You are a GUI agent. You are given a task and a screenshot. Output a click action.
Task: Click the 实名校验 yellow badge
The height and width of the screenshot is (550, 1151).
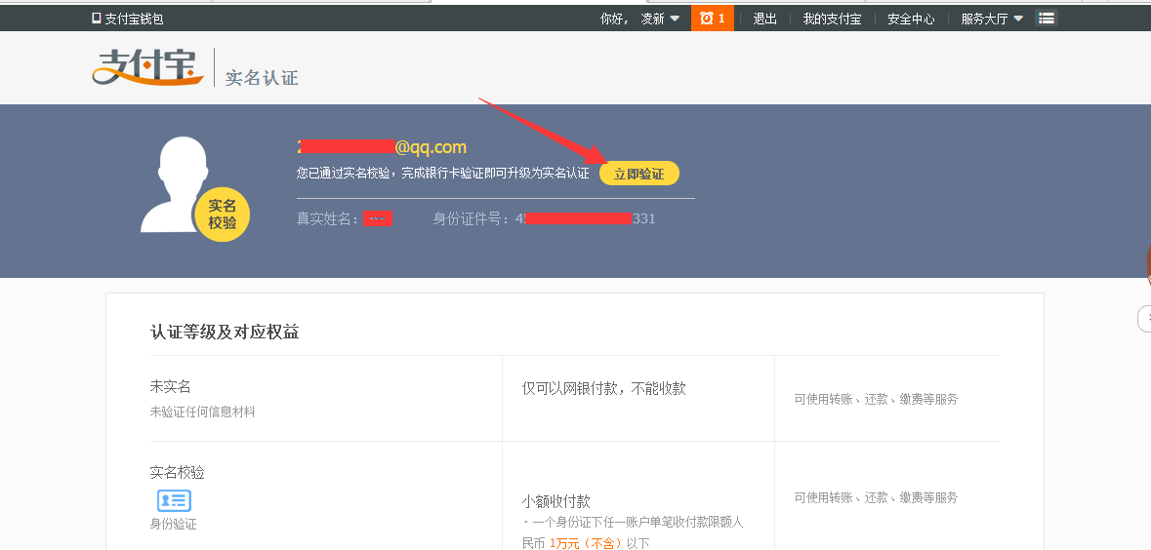coord(223,215)
